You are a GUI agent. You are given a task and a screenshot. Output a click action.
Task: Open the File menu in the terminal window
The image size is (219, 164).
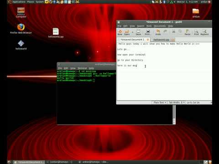pyautogui.click(x=60, y=68)
